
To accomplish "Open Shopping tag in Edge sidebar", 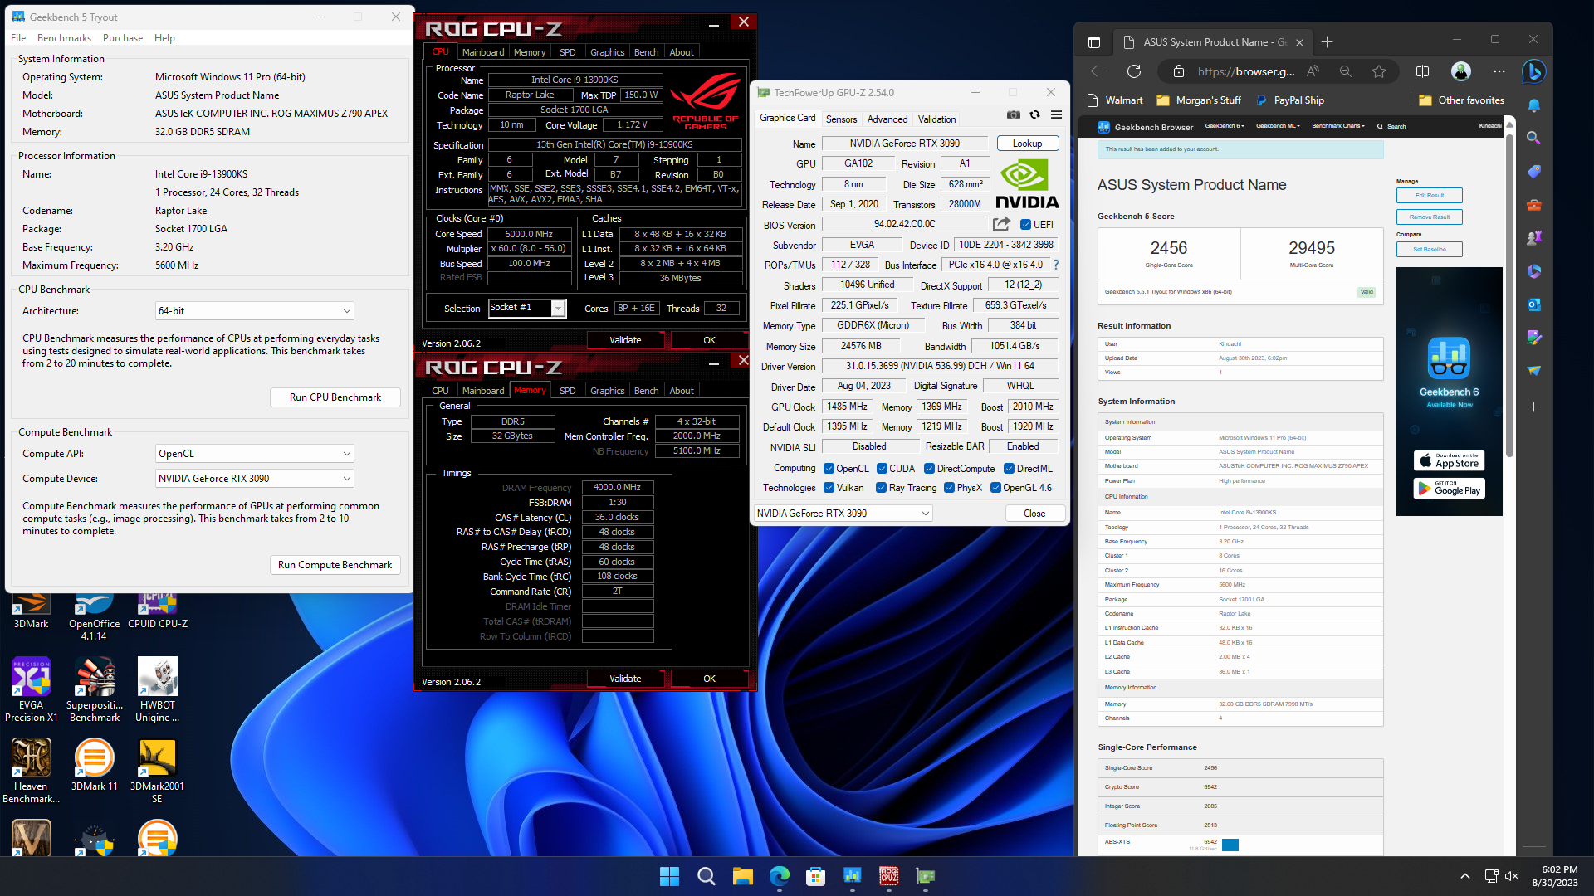I will click(x=1533, y=171).
